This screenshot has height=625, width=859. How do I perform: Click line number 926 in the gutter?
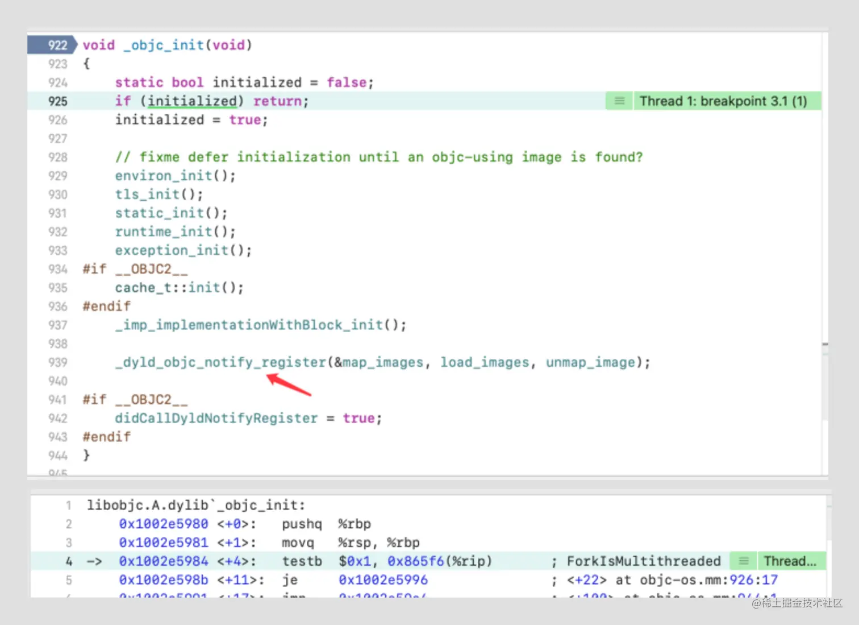point(58,120)
